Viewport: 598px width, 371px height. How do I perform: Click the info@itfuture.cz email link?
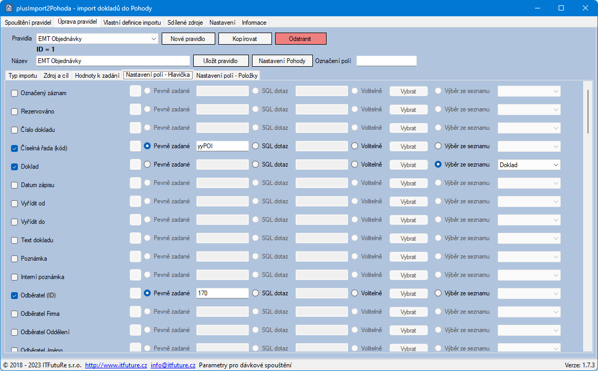[x=173, y=365]
